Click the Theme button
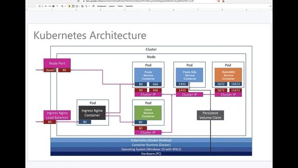Viewport: 298px width, 168px height. coord(120,6)
